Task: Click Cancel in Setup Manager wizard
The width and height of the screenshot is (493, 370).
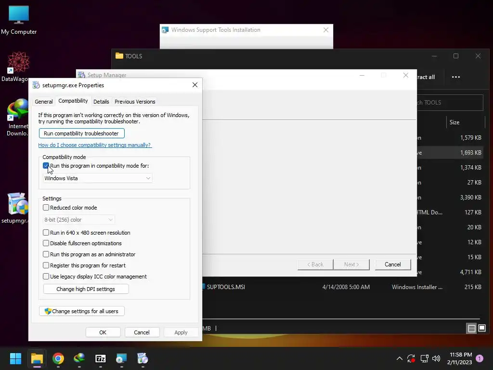Action: coord(393,264)
